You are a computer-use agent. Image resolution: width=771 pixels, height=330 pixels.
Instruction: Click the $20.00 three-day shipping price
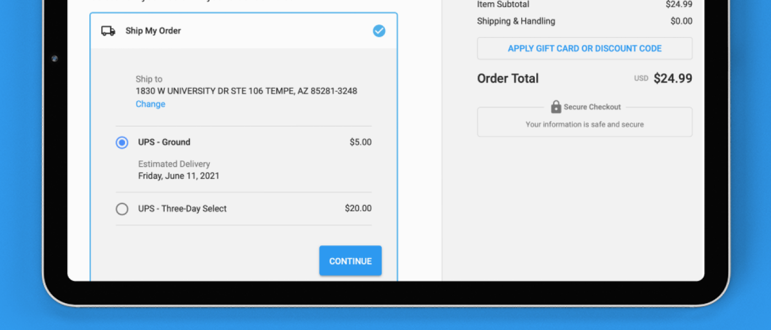click(359, 208)
